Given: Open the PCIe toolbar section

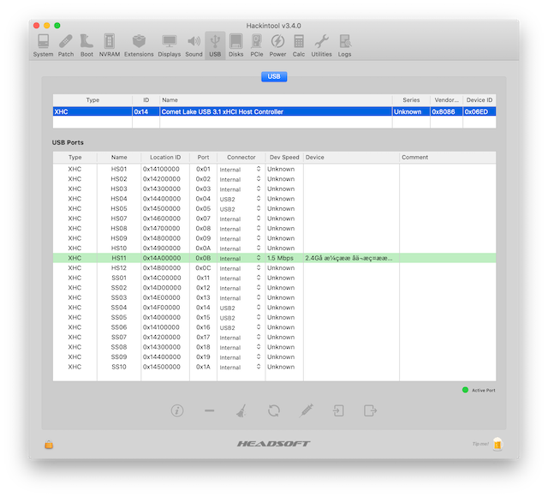Looking at the screenshot, I should tap(257, 45).
